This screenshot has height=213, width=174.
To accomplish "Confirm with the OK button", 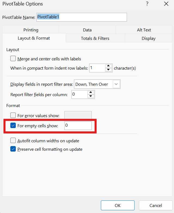I will 118,205.
